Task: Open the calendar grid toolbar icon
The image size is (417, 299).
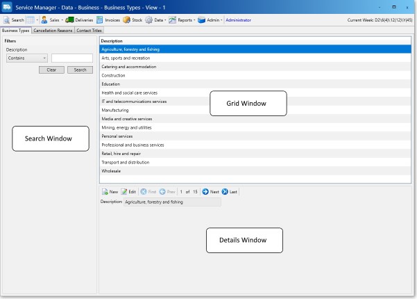Action: pyautogui.click(x=30, y=20)
